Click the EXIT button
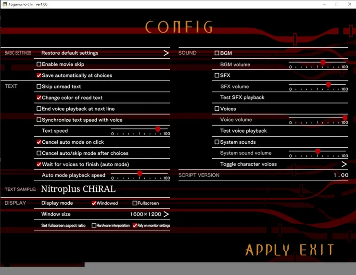Image resolution: width=356 pixels, height=275 pixels. pyautogui.click(x=317, y=250)
